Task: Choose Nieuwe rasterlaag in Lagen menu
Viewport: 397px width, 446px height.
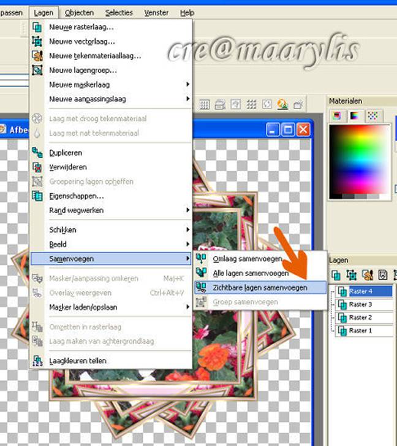Action: click(111, 27)
